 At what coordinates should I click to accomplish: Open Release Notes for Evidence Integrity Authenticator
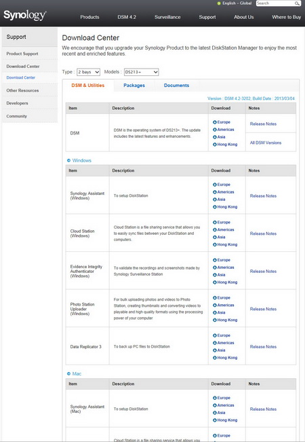[263, 271]
